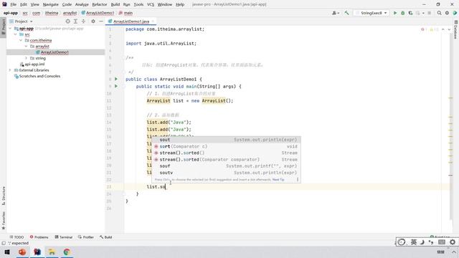
Task: Click the completion popup more options dots
Action: [298, 179]
